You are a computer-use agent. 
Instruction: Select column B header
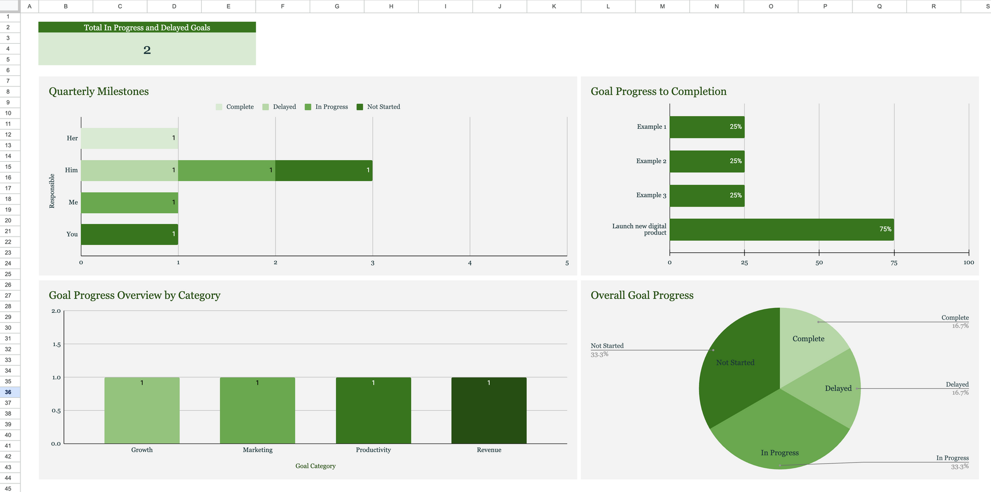66,6
